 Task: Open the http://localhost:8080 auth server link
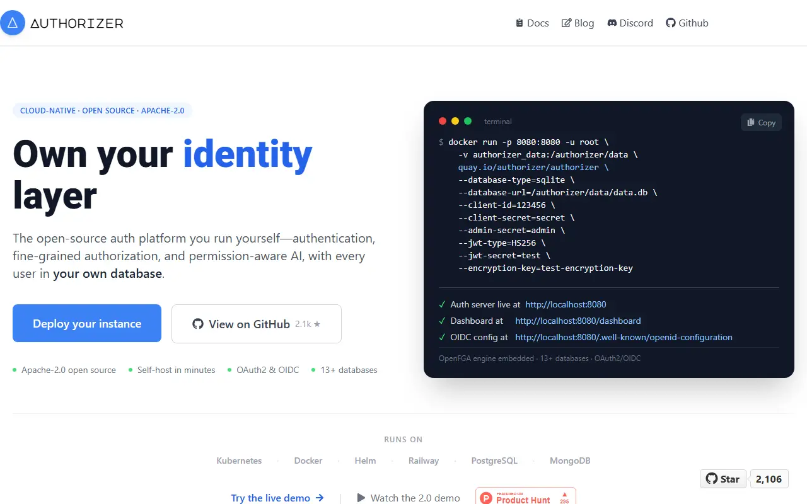pos(566,304)
